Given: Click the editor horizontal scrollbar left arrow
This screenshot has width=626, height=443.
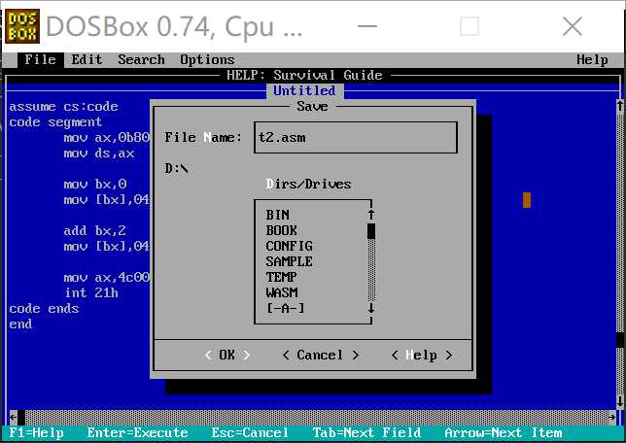Looking at the screenshot, I should (14, 418).
